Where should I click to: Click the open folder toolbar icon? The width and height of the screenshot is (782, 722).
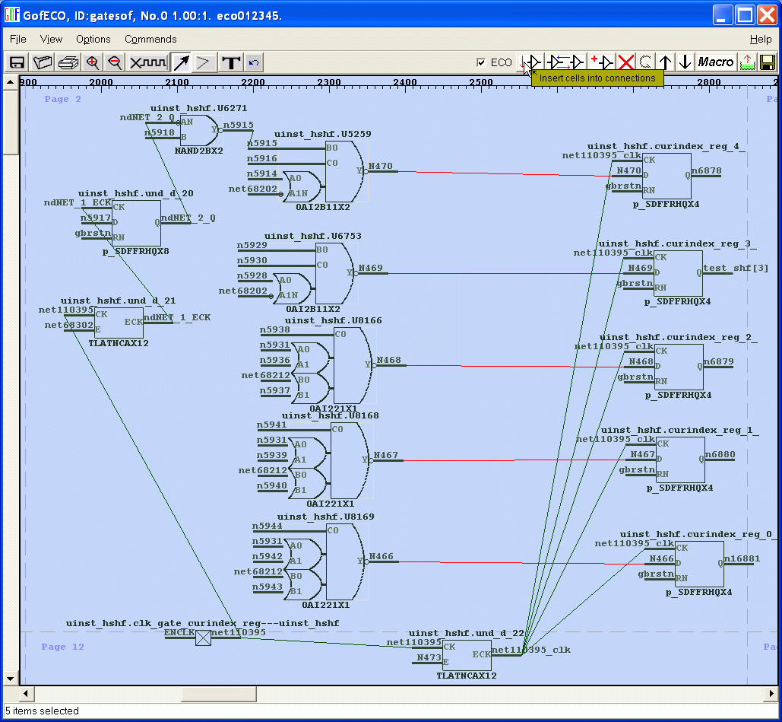click(43, 62)
